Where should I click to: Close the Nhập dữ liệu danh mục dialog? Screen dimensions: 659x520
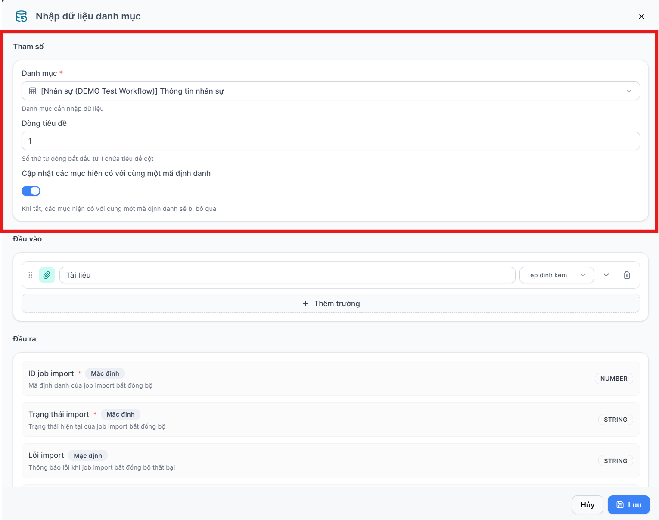pos(641,16)
